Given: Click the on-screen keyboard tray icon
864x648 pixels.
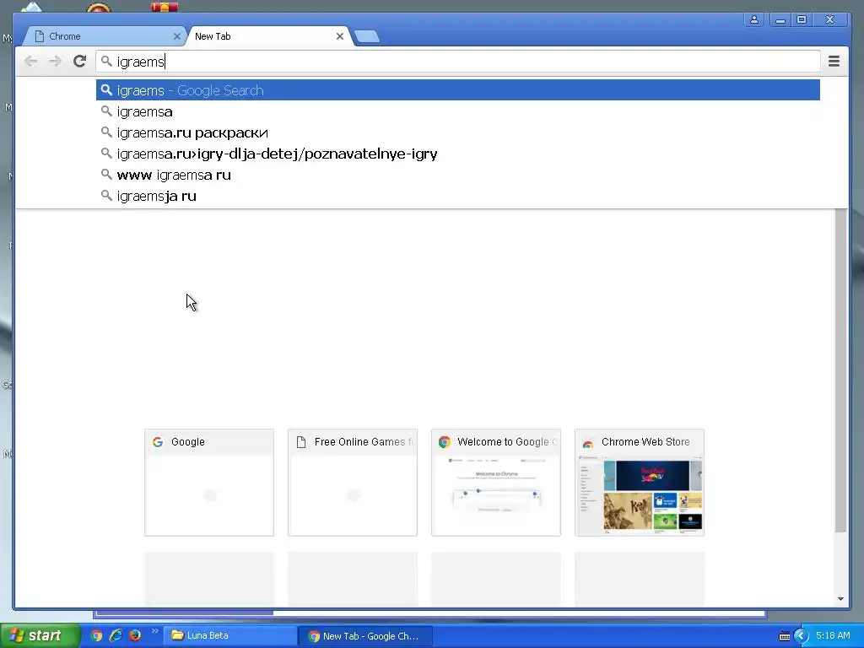Looking at the screenshot, I should 785,636.
